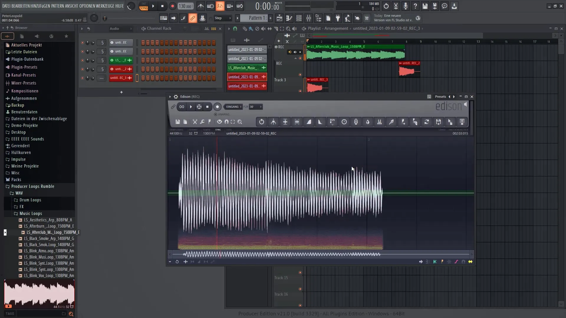Open the Edison 30' duration dropdown
The image size is (566, 318).
256,107
